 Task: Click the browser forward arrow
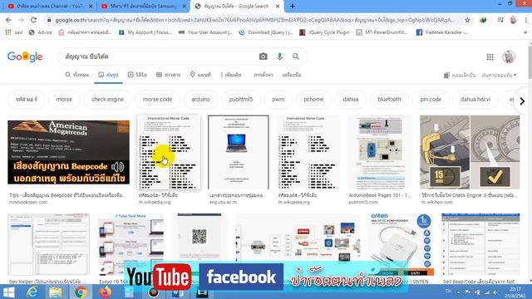21,20
